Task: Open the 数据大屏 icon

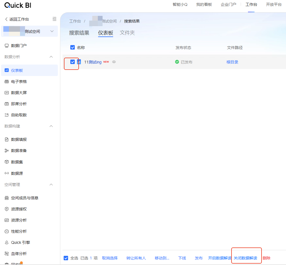Action: [7, 93]
